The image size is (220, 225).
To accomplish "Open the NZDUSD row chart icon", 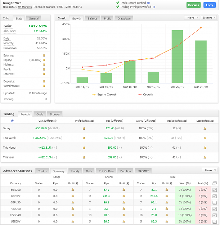I will 215,209.
